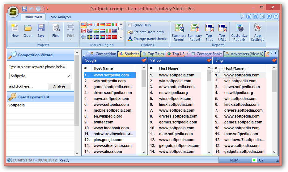Click the diagonal arrow icon in top-right toolbar
The height and width of the screenshot is (172, 288).
[249, 17]
